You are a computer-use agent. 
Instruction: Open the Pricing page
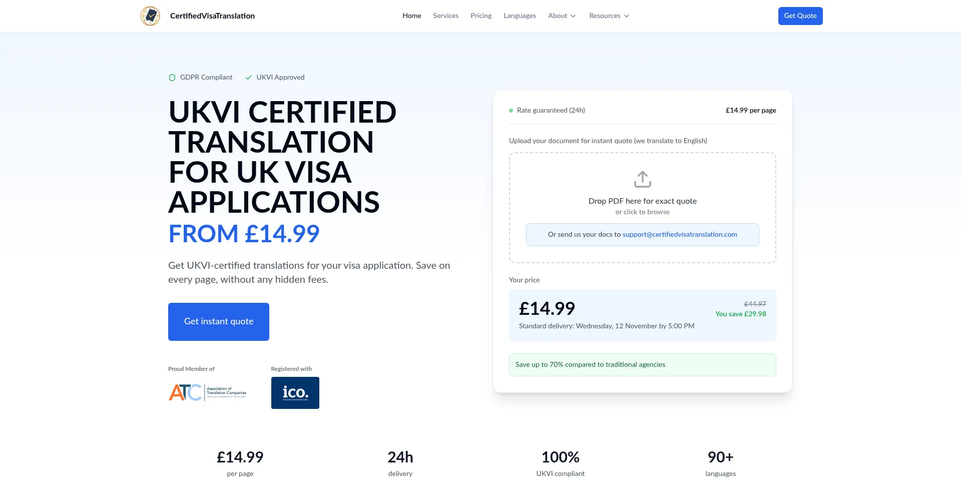click(481, 16)
